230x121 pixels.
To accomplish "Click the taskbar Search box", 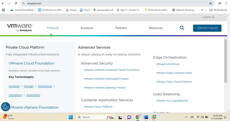I will point(96,117).
